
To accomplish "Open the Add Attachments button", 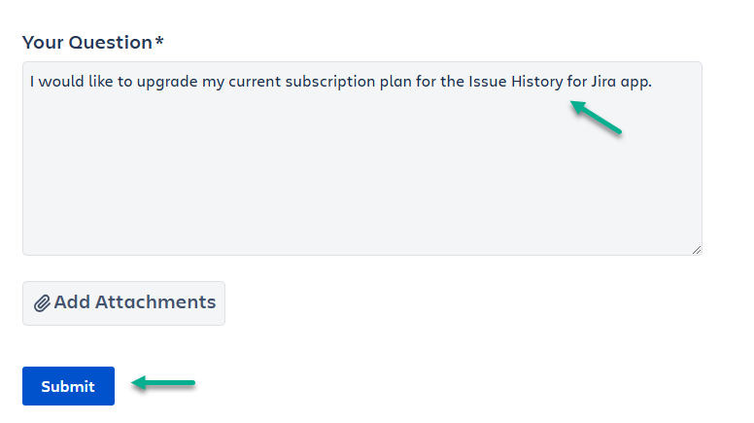I will 123,302.
